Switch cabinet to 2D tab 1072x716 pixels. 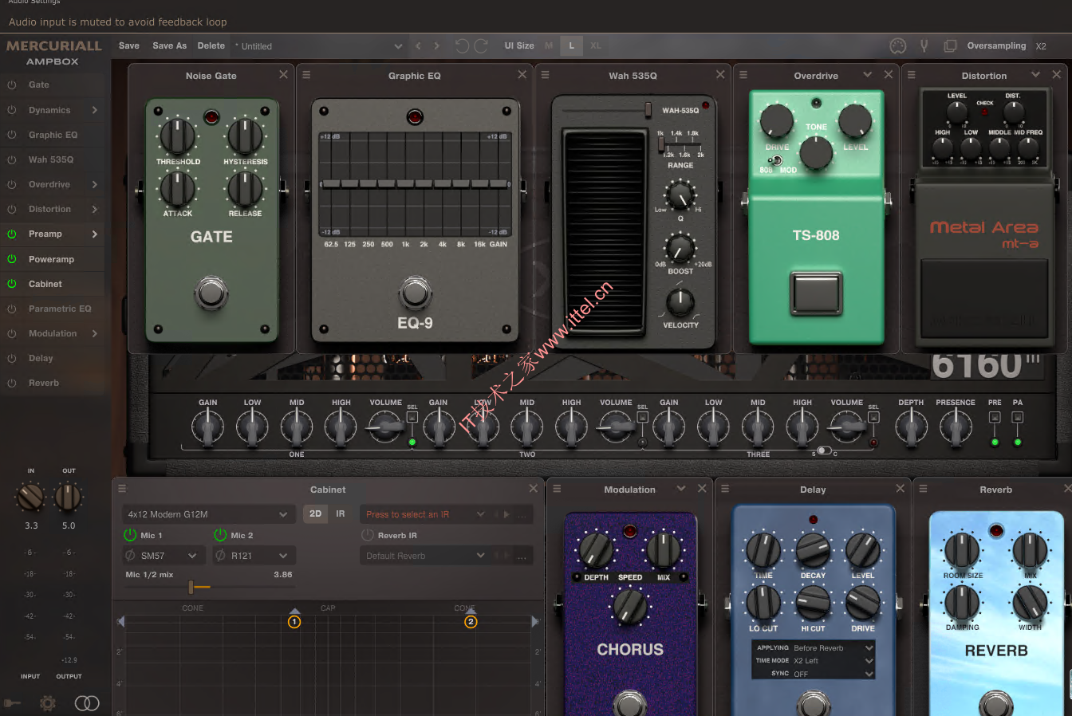pyautogui.click(x=315, y=514)
